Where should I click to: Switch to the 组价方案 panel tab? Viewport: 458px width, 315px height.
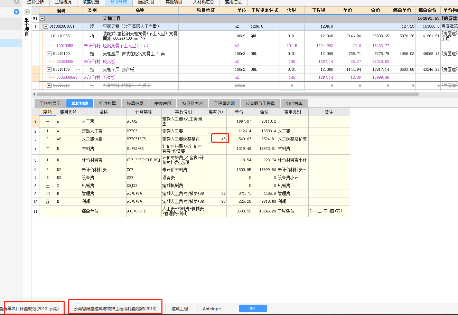pyautogui.click(x=294, y=104)
